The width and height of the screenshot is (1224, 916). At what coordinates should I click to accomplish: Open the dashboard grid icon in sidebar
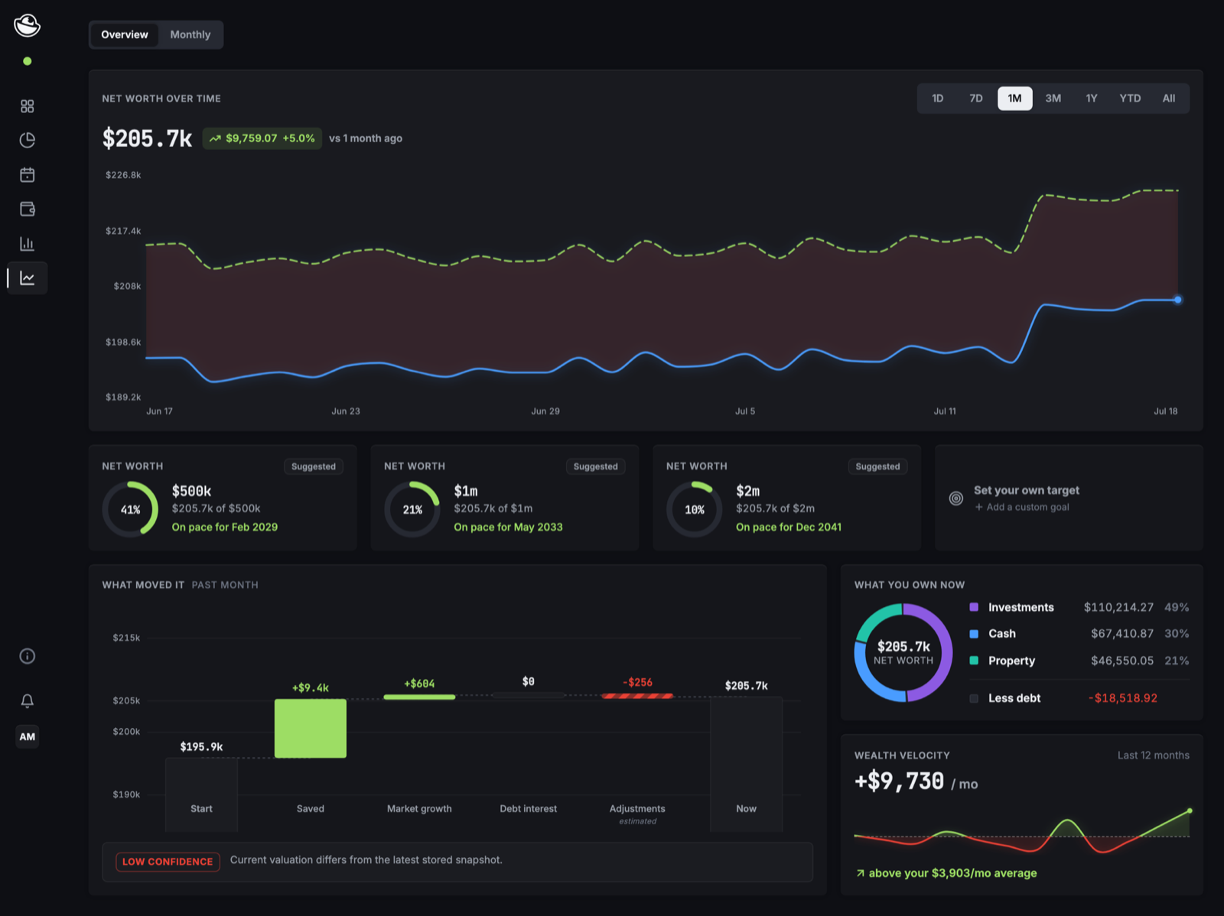click(28, 106)
